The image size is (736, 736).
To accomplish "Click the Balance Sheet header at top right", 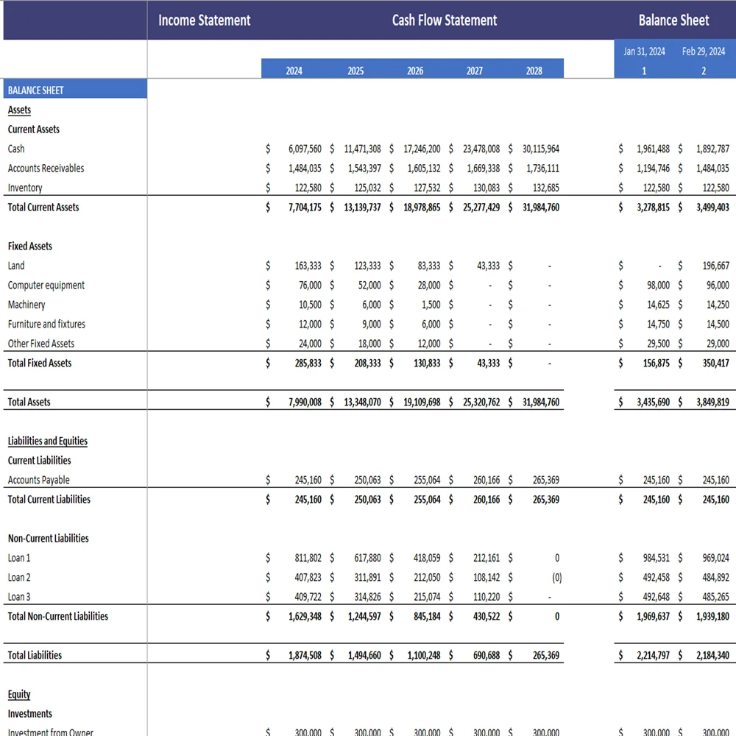I will pos(673,21).
